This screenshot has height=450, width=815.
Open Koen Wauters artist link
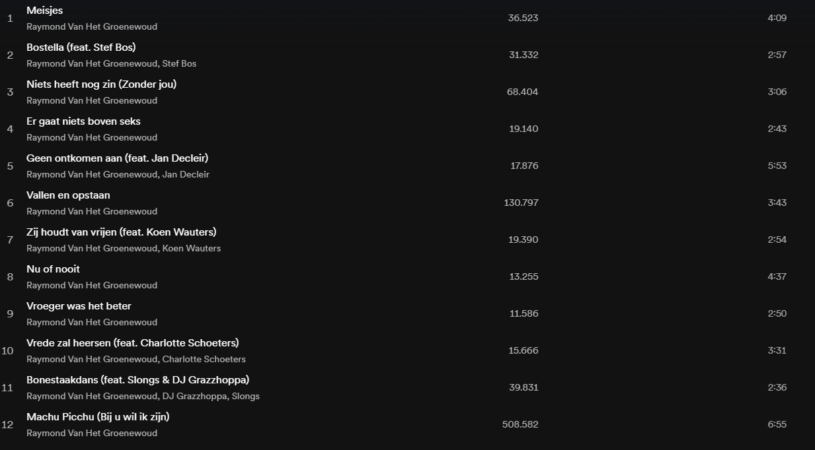point(192,249)
